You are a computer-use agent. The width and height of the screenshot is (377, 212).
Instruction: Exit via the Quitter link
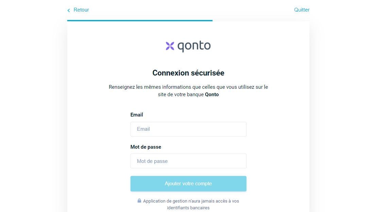pyautogui.click(x=302, y=10)
